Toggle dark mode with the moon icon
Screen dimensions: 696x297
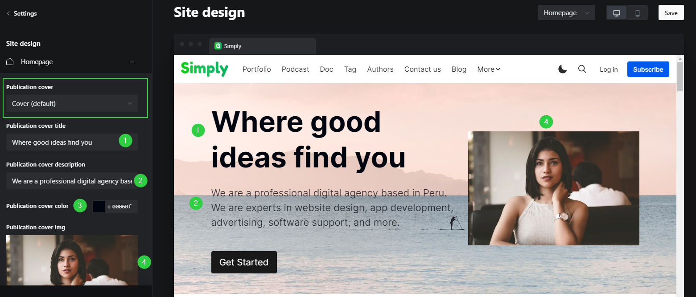(563, 69)
